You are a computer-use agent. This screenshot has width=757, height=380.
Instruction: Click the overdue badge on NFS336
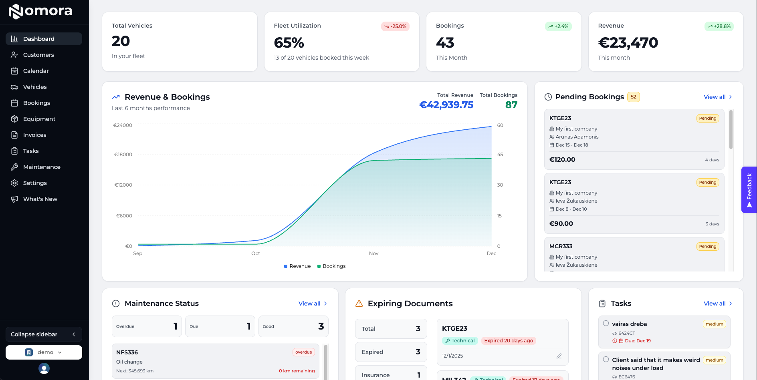coord(304,352)
